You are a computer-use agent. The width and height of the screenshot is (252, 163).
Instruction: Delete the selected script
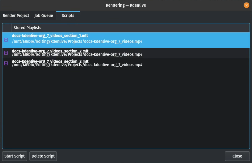coord(43,156)
